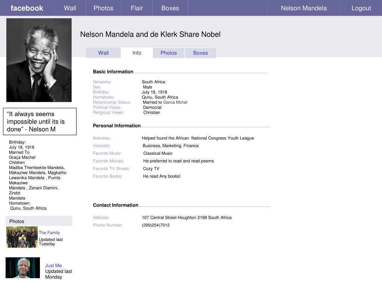Click the Birthday value in Basic Information

(154, 92)
